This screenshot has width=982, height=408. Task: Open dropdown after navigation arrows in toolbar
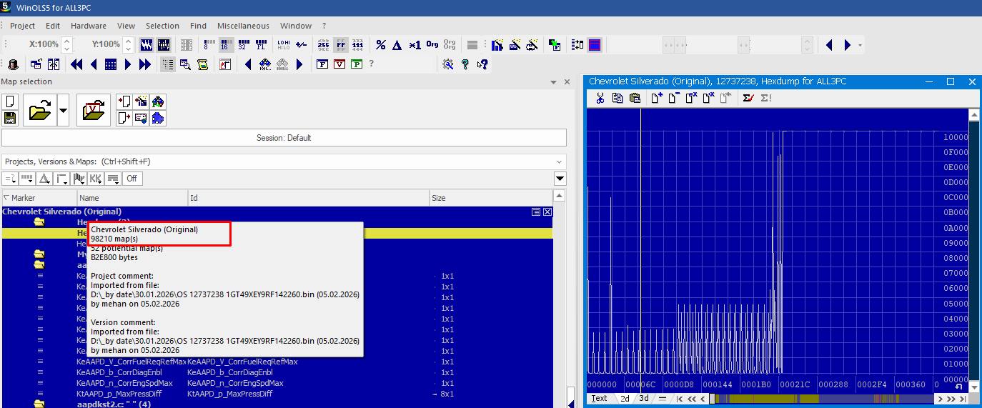[x=861, y=45]
